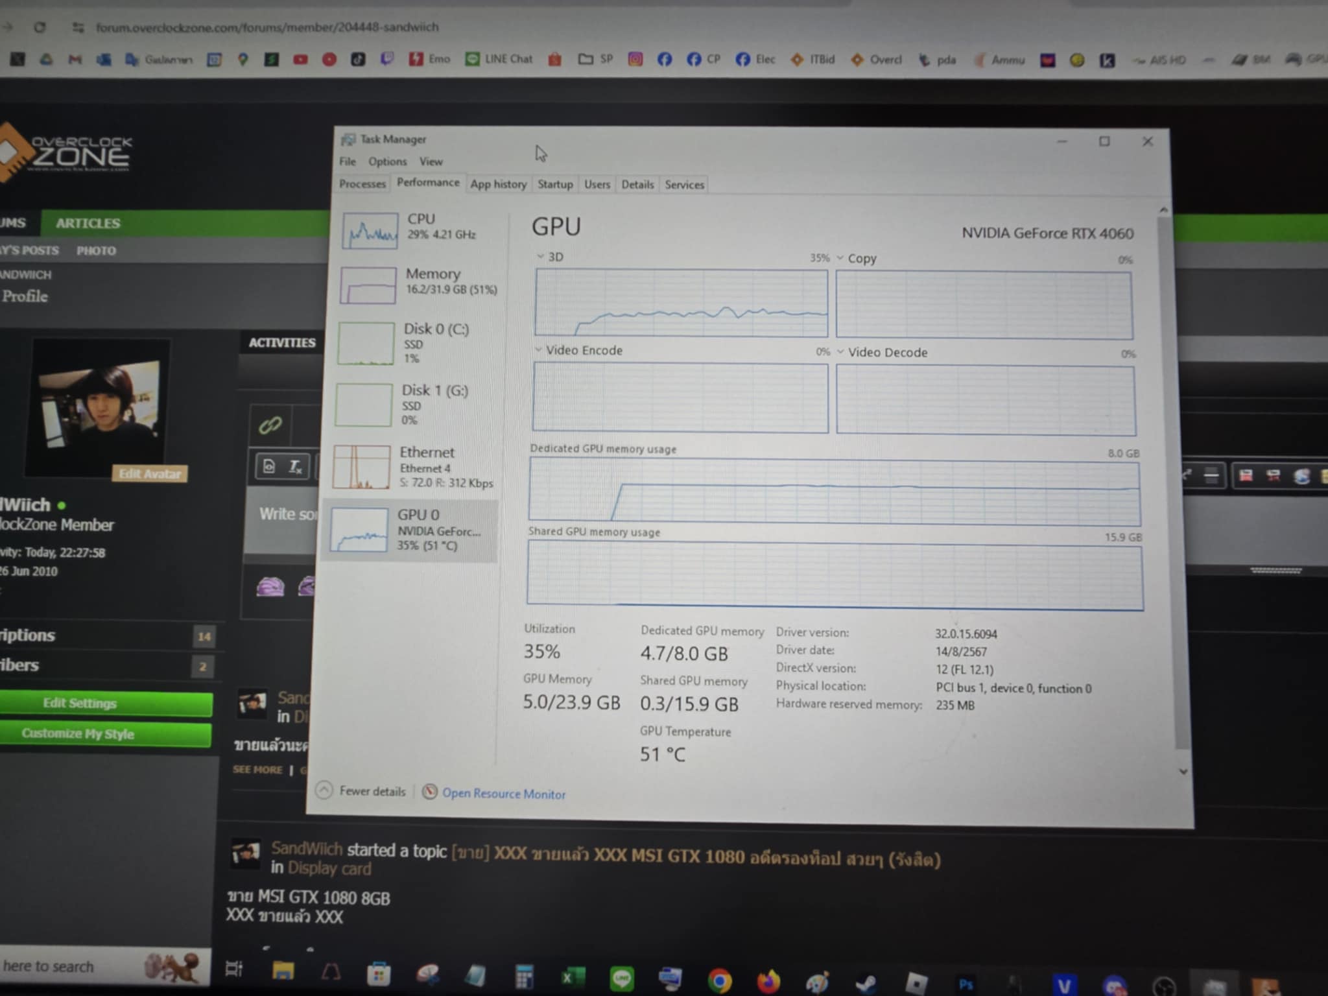1328x996 pixels.
Task: Open File Explorer from the taskbar
Action: 283,971
